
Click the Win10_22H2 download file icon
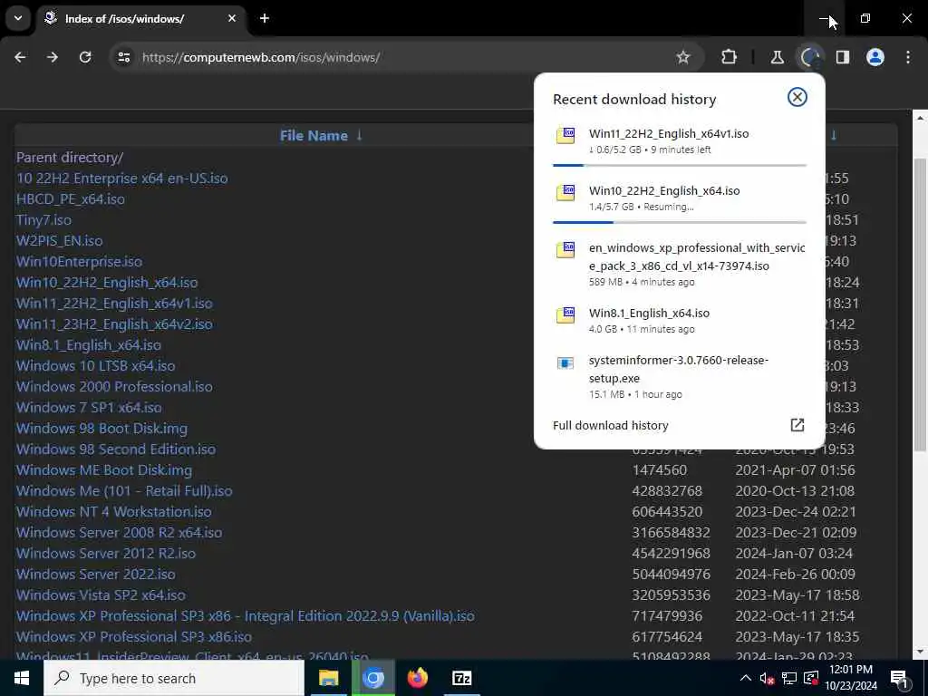565,192
